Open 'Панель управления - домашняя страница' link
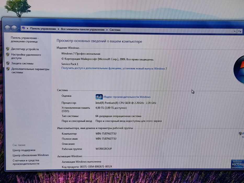The image size is (244, 183). pyautogui.click(x=24, y=40)
